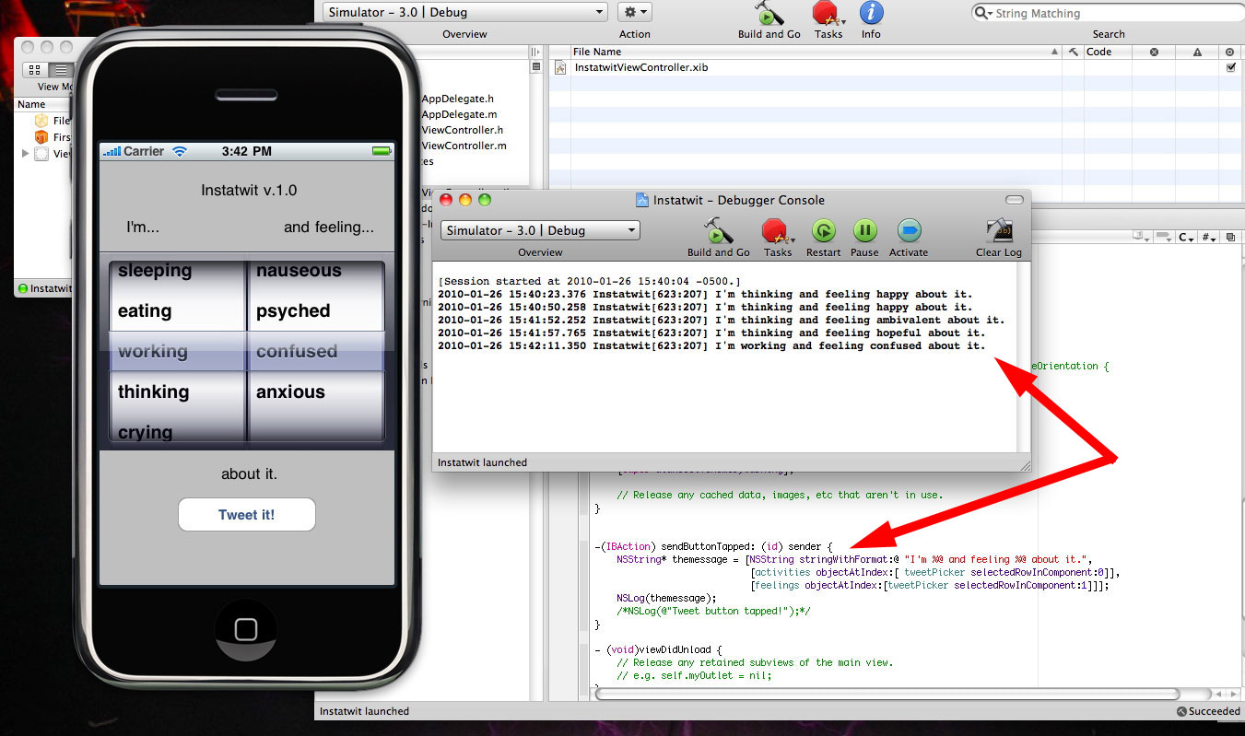This screenshot has width=1245, height=736.
Task: Open Tasks stop icon in Debugger Console
Action: (777, 230)
